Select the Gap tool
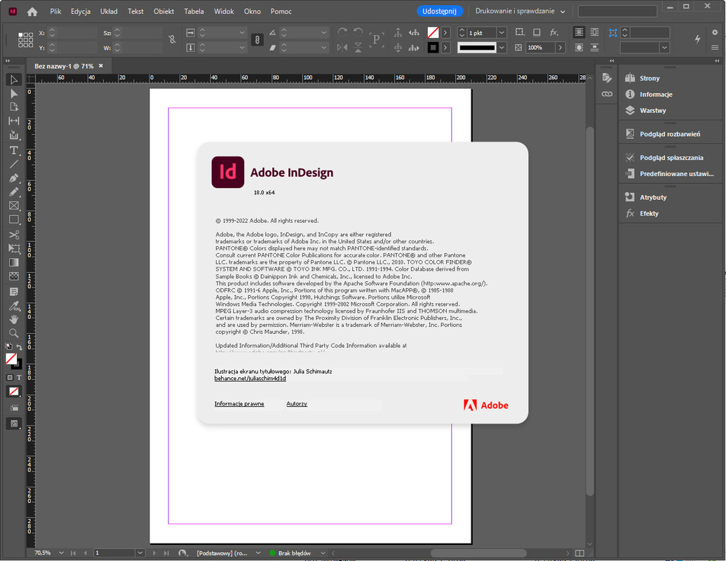726x561 pixels. point(14,121)
